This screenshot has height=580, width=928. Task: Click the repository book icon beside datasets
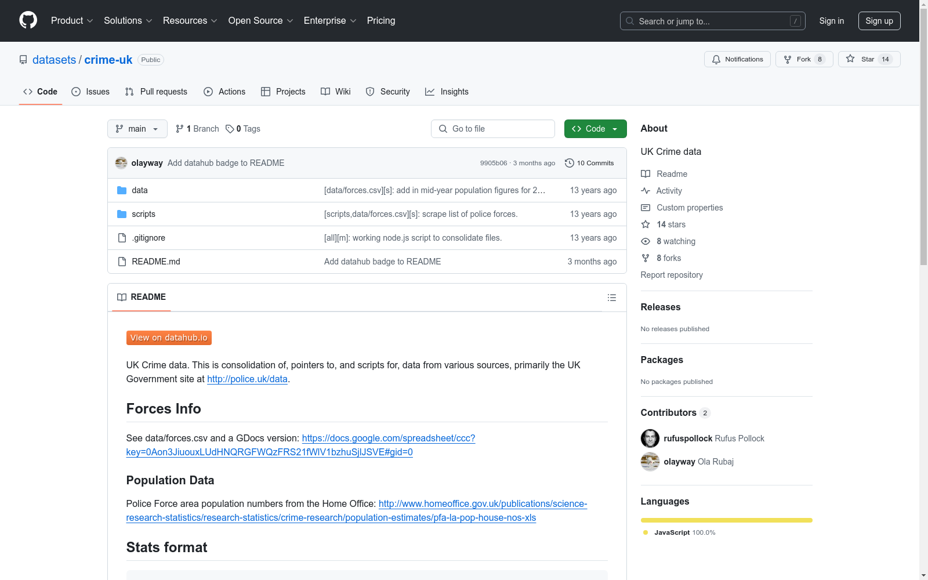pos(23,60)
